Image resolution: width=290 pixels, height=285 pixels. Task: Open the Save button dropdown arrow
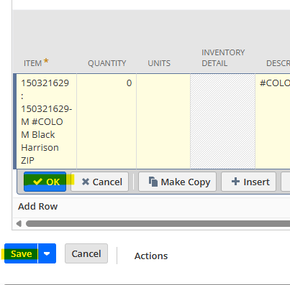(x=47, y=253)
